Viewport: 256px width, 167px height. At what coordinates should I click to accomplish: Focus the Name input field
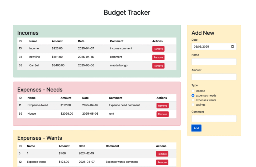(x=214, y=62)
